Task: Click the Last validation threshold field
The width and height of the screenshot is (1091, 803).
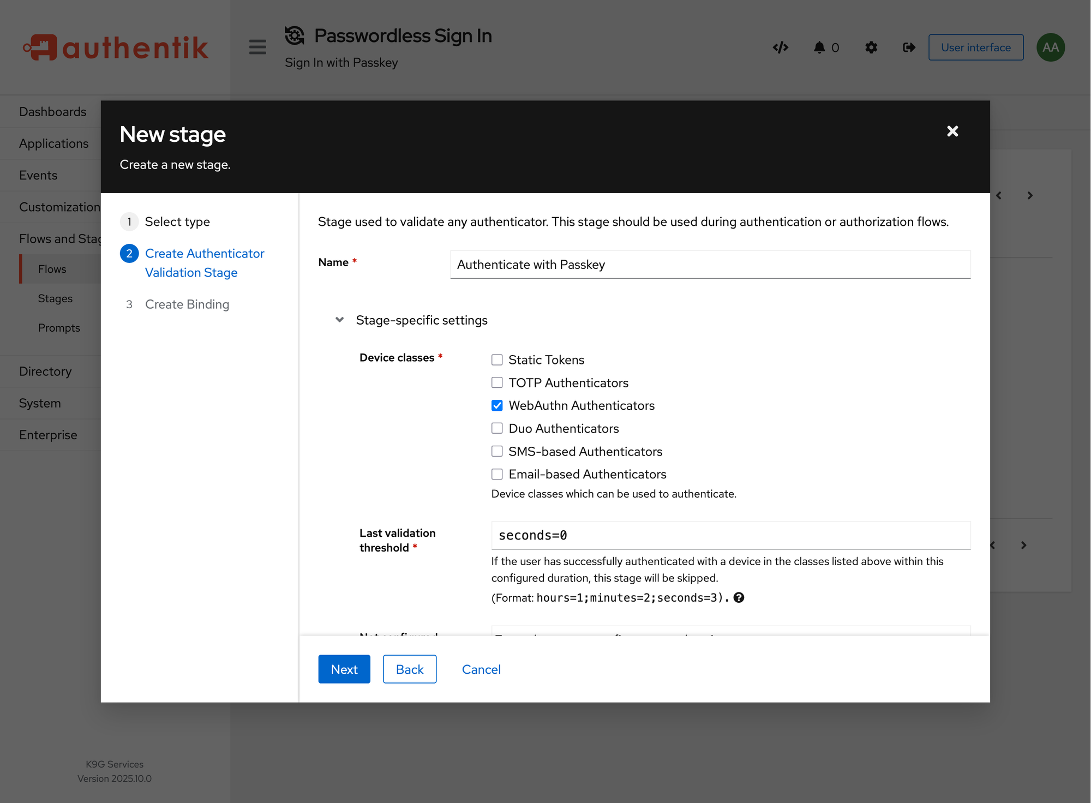Action: coord(731,535)
